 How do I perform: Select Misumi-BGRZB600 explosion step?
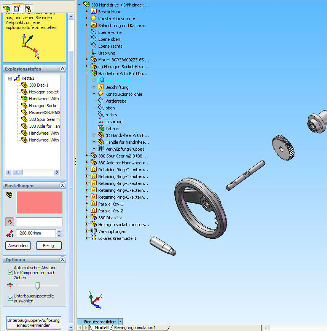45,112
